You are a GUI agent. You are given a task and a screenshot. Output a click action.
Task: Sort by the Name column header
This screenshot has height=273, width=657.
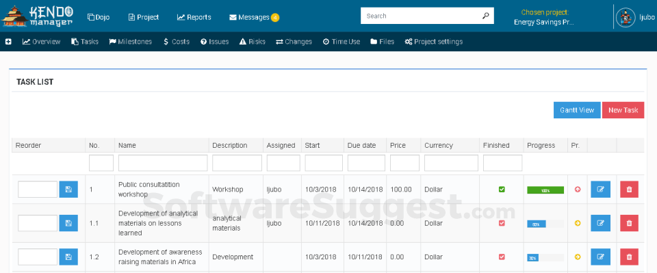[x=127, y=145]
